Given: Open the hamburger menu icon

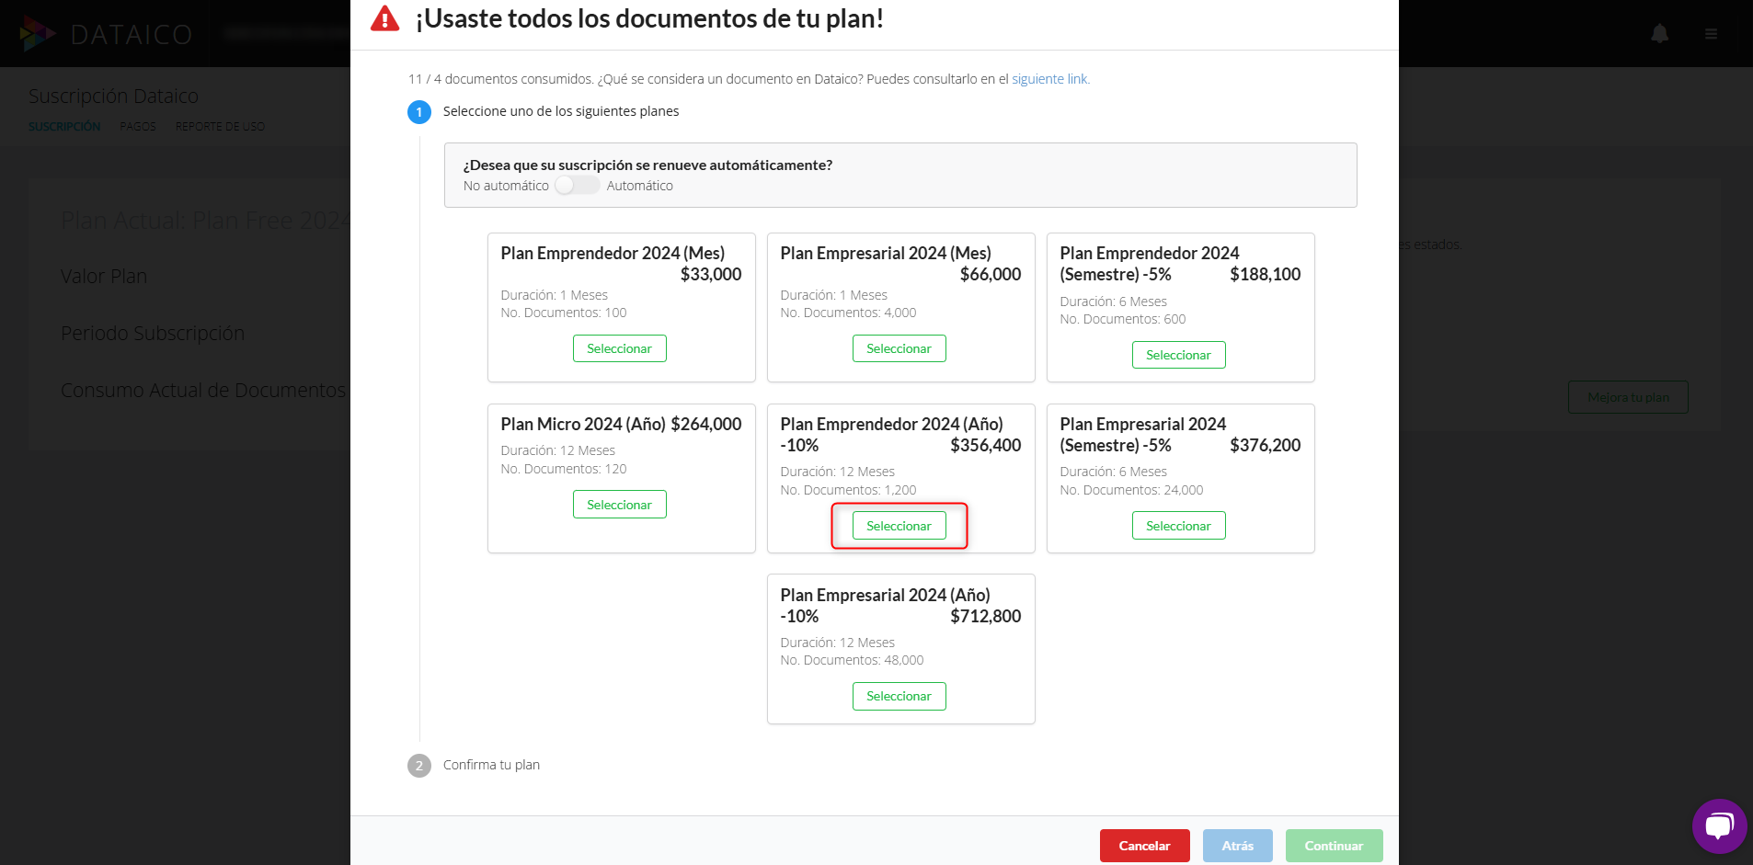Looking at the screenshot, I should pos(1711,34).
